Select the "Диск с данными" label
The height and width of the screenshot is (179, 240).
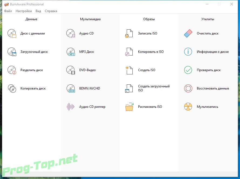33,33
